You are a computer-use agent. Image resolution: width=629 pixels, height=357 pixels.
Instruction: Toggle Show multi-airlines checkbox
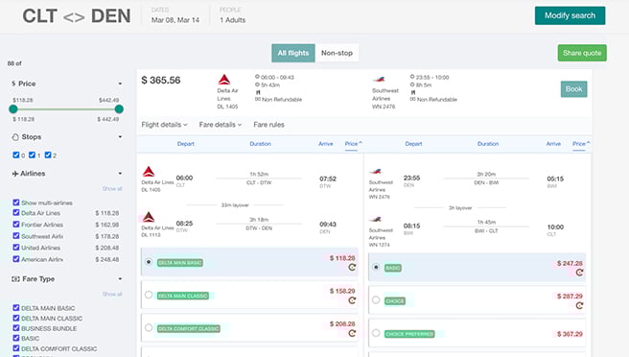tap(16, 202)
